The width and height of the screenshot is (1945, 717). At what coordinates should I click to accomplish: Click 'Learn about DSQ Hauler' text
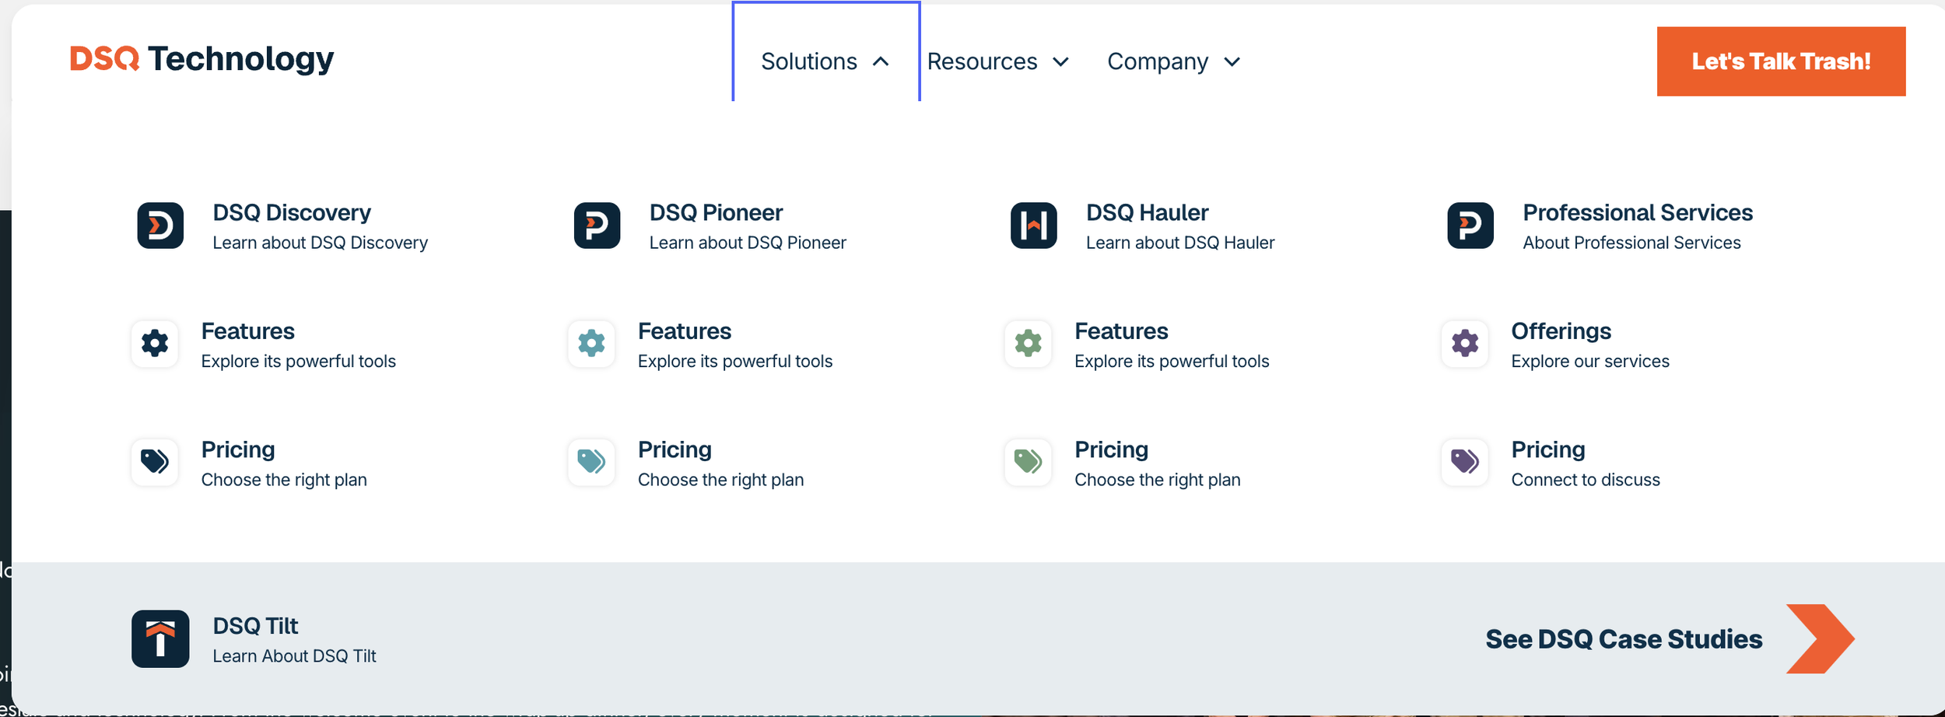pyautogui.click(x=1180, y=243)
